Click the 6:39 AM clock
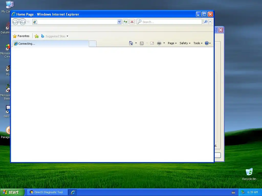Screen dimensions: 262x196 click(253, 192)
